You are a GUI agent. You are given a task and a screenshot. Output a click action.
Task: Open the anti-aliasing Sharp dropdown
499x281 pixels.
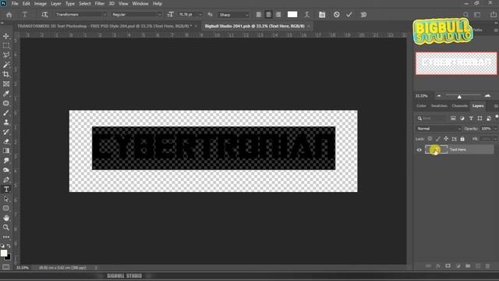tap(234, 15)
